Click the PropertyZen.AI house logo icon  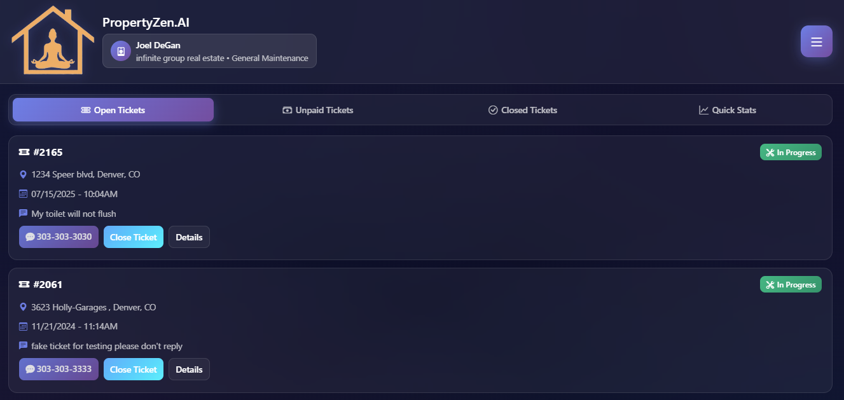[52, 40]
